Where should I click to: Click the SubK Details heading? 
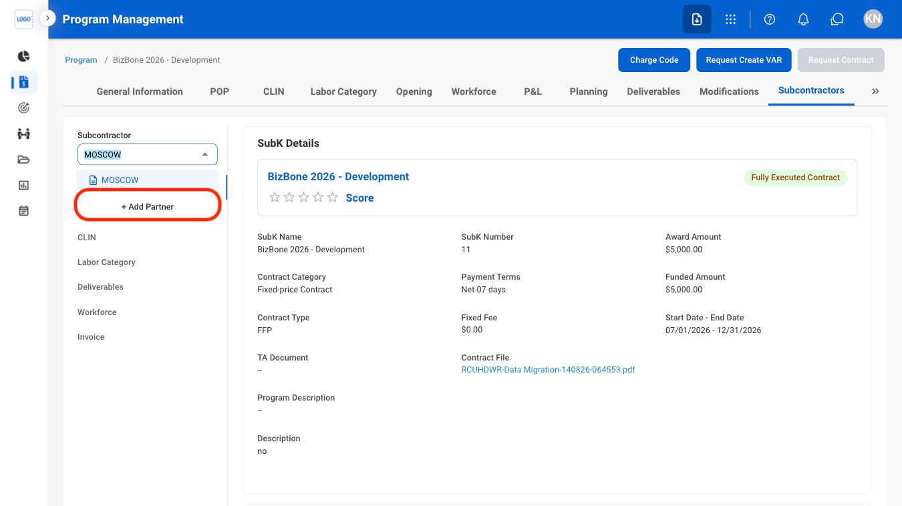(288, 144)
